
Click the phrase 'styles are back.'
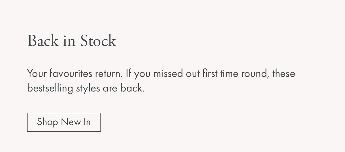click(x=110, y=88)
